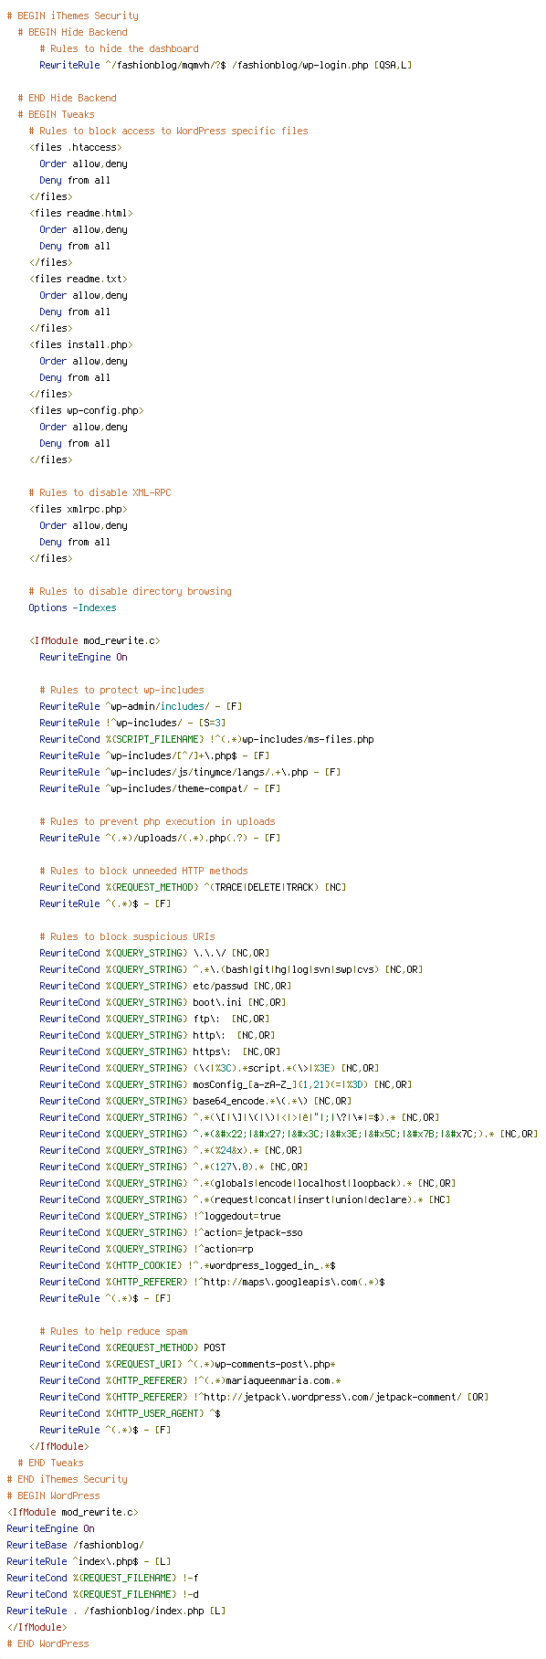
Task: Click the RewriteRule for ^wp-admin/includes/
Action: coord(141,706)
